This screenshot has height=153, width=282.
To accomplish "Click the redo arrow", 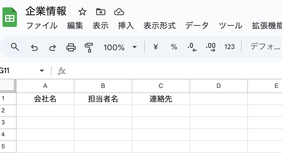I will pos(52,47).
